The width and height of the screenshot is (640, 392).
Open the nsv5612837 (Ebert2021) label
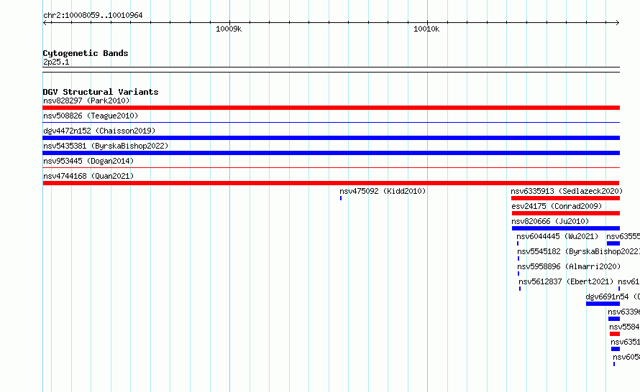[566, 281]
